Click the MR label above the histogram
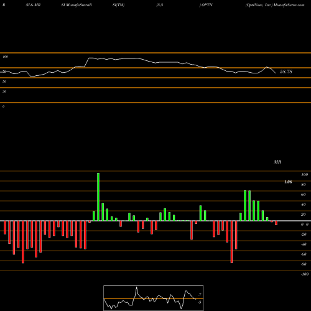The width and height of the screenshot is (311, 311). 277,162
